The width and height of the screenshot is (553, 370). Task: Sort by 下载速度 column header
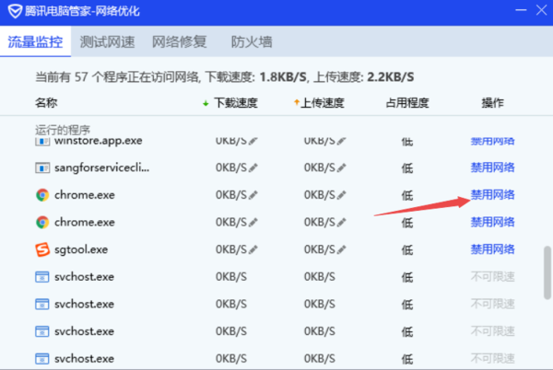click(x=234, y=102)
